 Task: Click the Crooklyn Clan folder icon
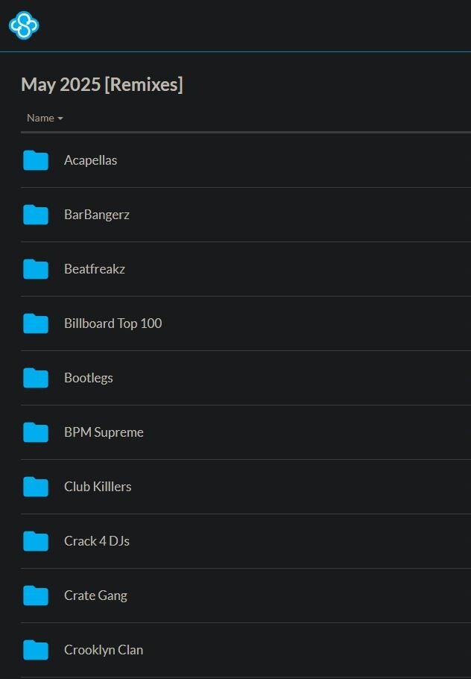tap(36, 650)
